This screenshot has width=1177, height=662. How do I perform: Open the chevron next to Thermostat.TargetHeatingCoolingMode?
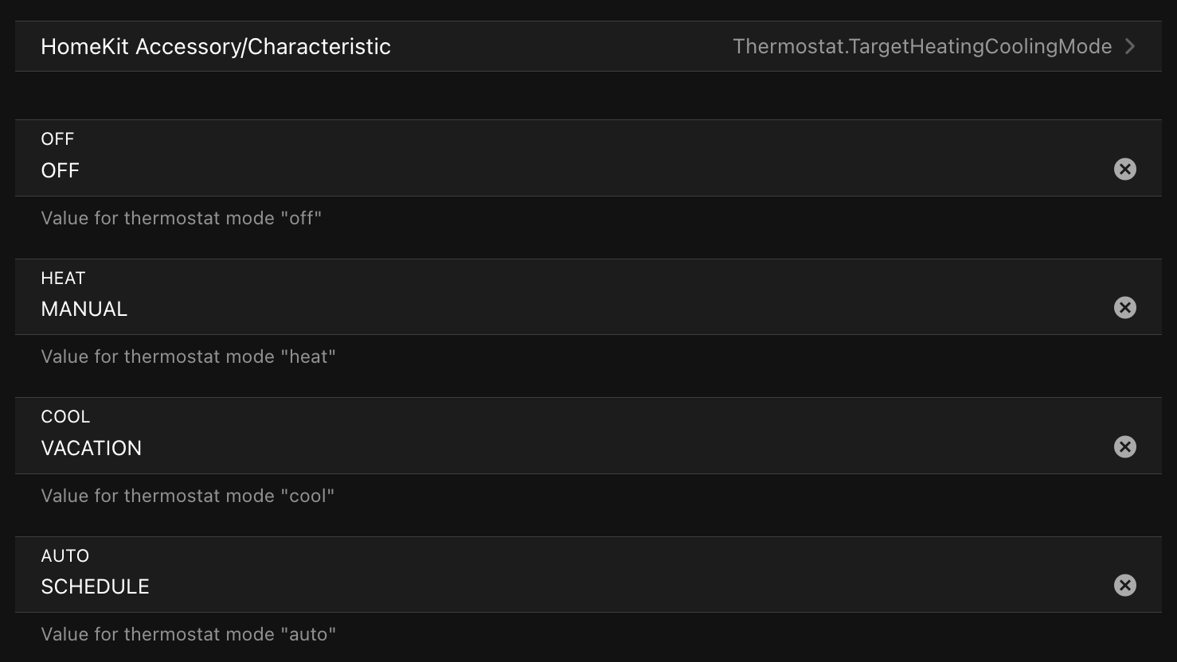click(1130, 47)
